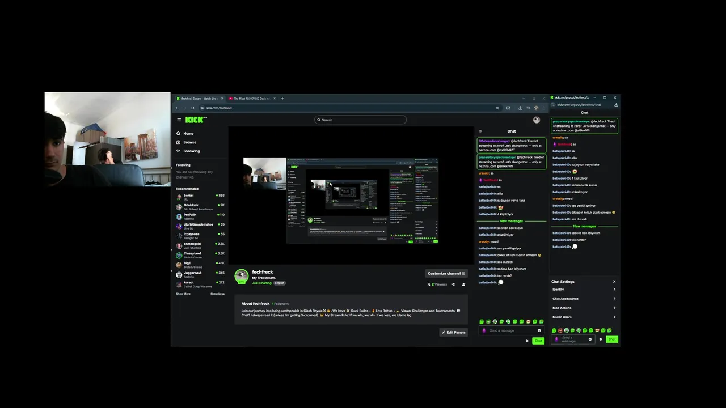Viewport: 726px width, 408px height.
Task: Switch to The Most ANNOYING Deck tab
Action: pos(252,99)
